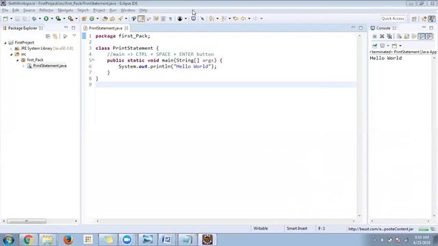Toggle Word Wrap in Console toolbar

pyautogui.click(x=414, y=36)
